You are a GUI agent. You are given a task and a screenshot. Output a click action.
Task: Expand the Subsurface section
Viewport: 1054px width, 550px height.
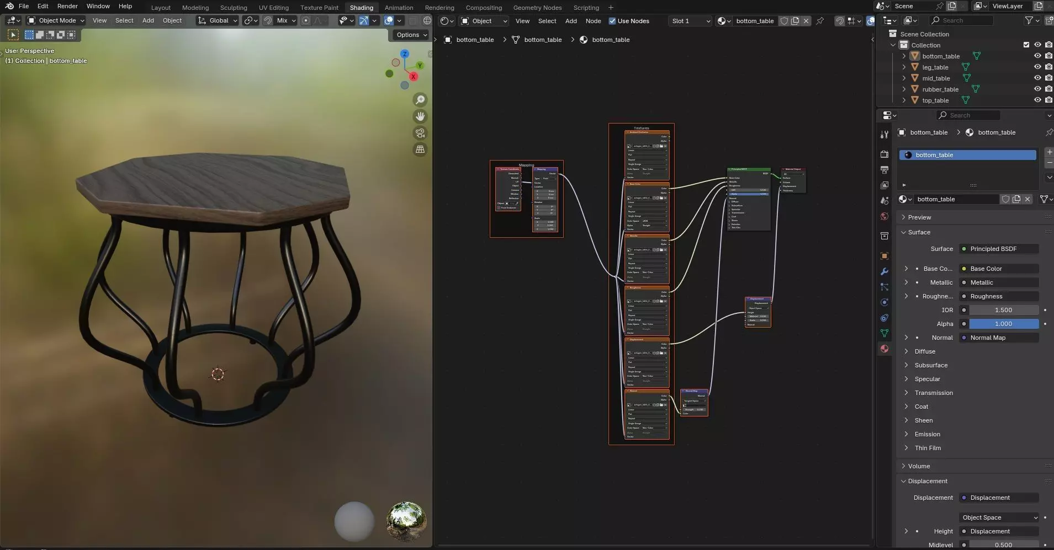click(930, 365)
